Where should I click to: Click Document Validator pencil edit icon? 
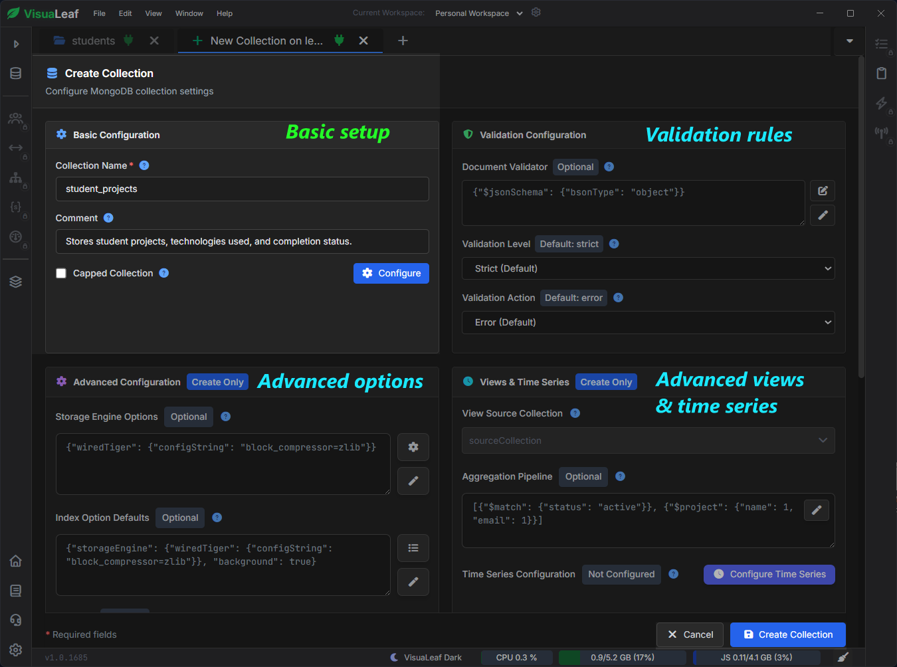823,215
